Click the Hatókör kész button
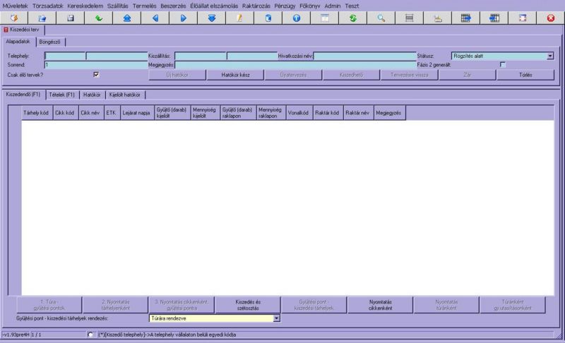565x343 pixels. click(x=235, y=75)
